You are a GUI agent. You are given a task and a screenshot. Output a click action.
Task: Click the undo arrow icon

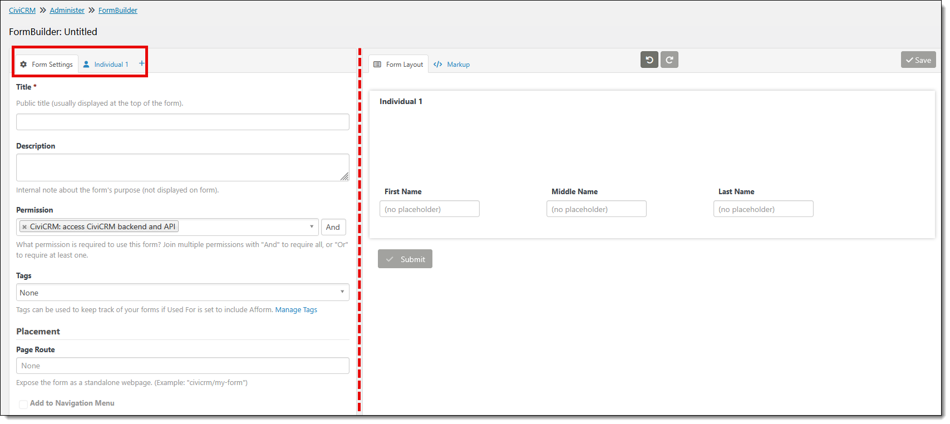pos(649,60)
